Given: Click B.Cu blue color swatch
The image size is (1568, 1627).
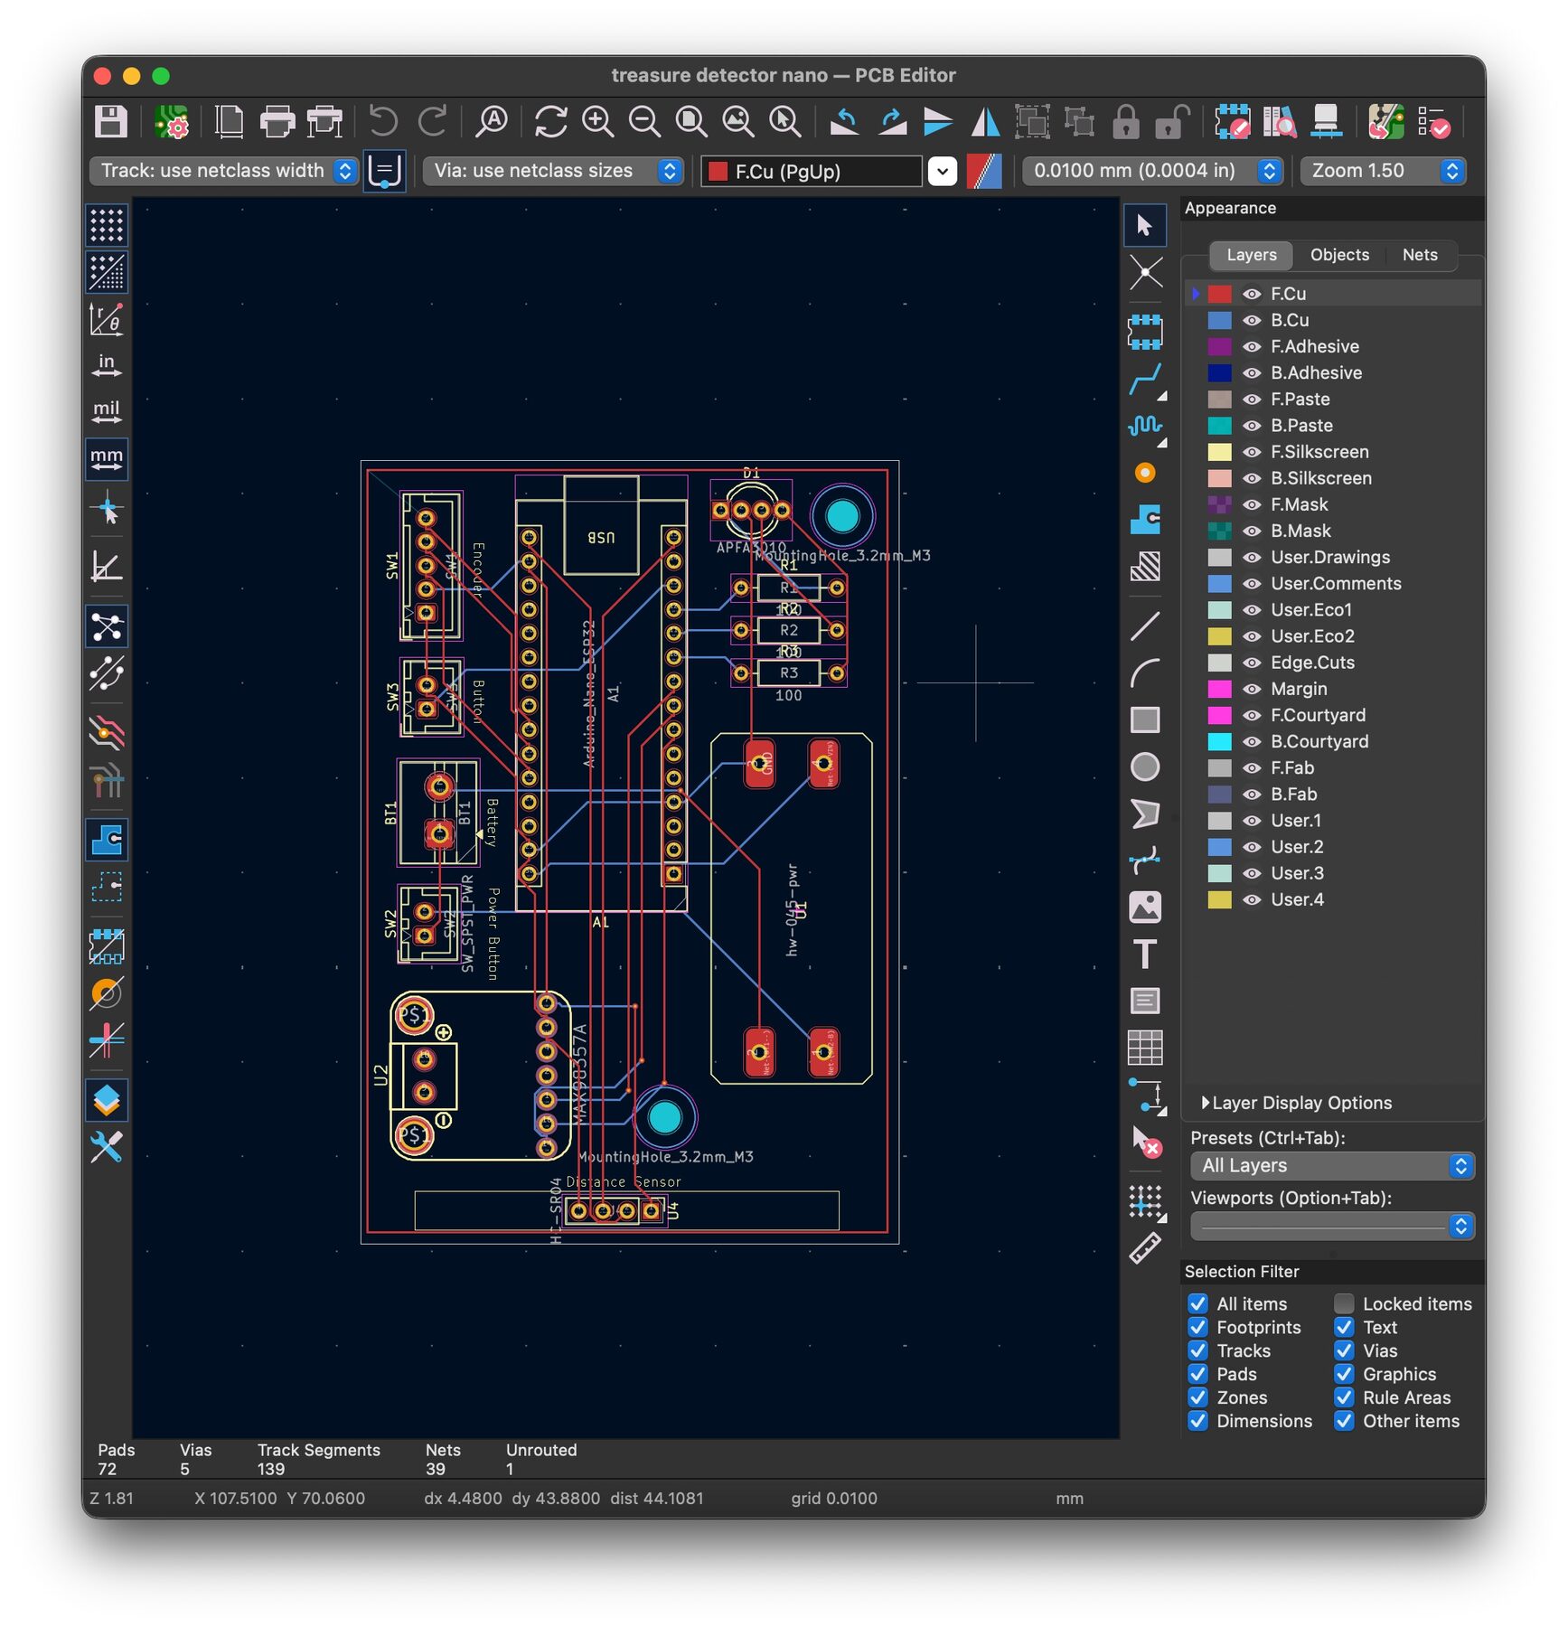Looking at the screenshot, I should click(x=1219, y=320).
